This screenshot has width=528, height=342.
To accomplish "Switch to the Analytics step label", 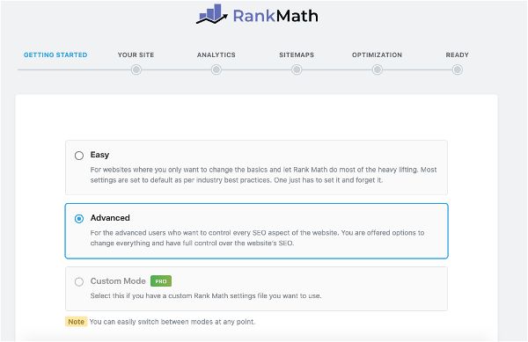I will pyautogui.click(x=216, y=55).
